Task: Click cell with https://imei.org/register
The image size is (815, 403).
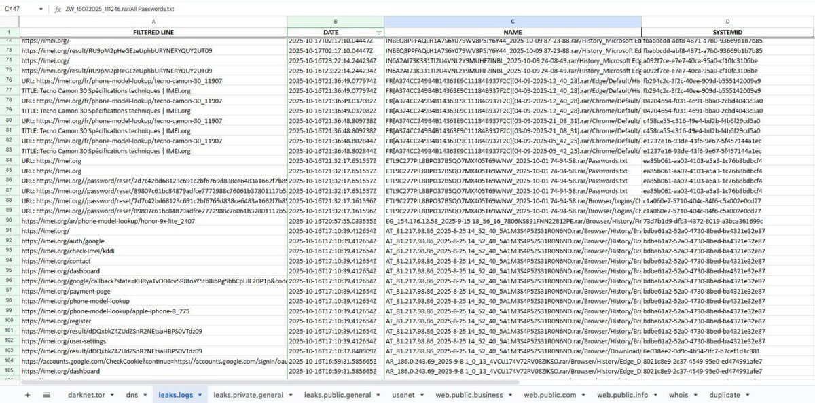Action: [x=153, y=321]
